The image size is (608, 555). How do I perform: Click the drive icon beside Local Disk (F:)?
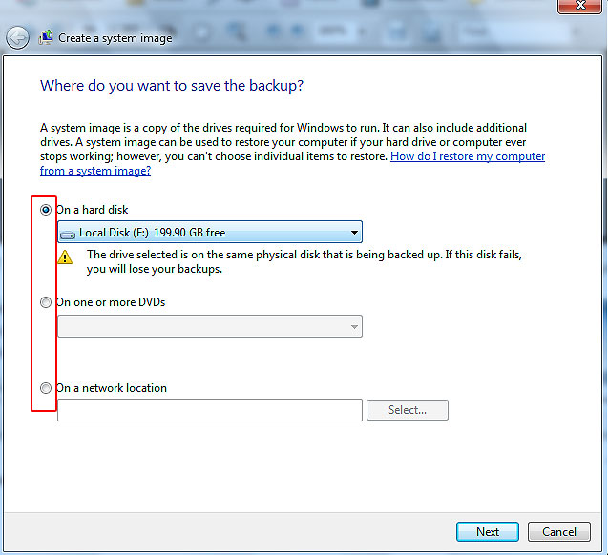[x=68, y=233]
